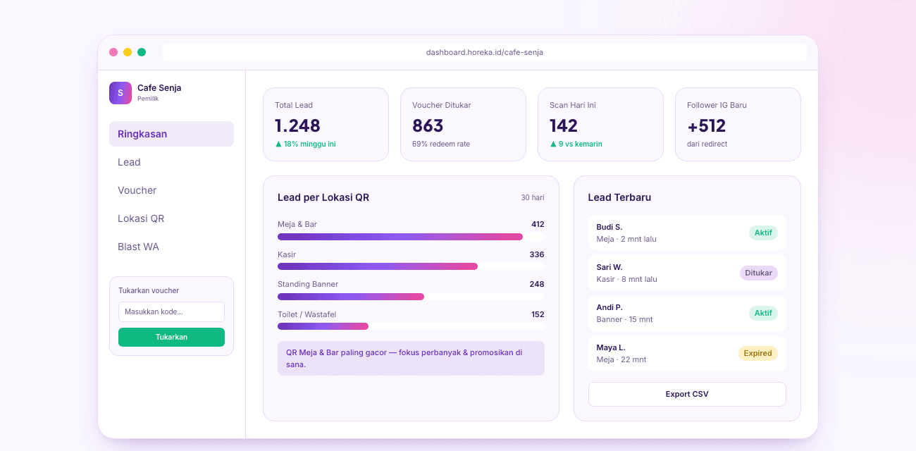The width and height of the screenshot is (916, 451).
Task: Go to the Lead sidebar section
Action: pos(171,162)
